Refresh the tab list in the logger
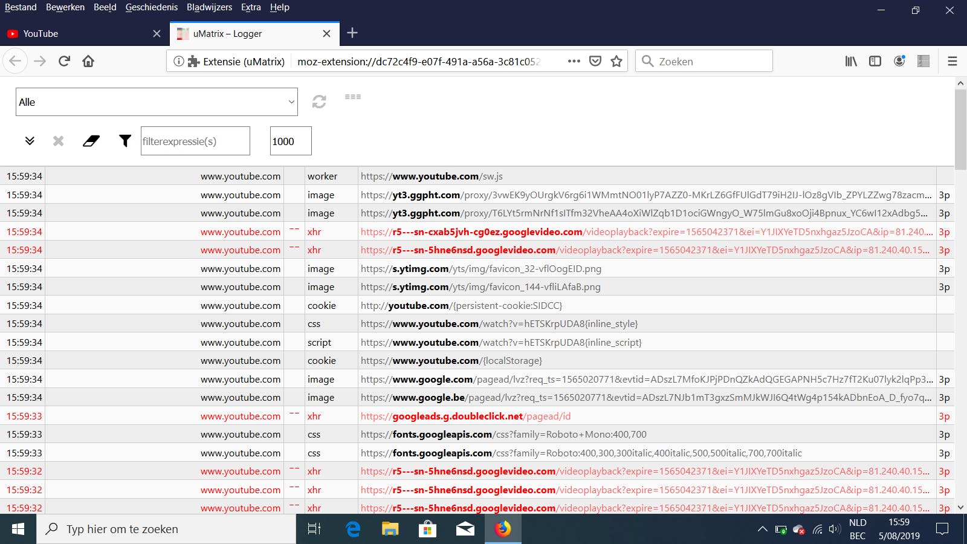This screenshot has width=967, height=544. pyautogui.click(x=319, y=102)
